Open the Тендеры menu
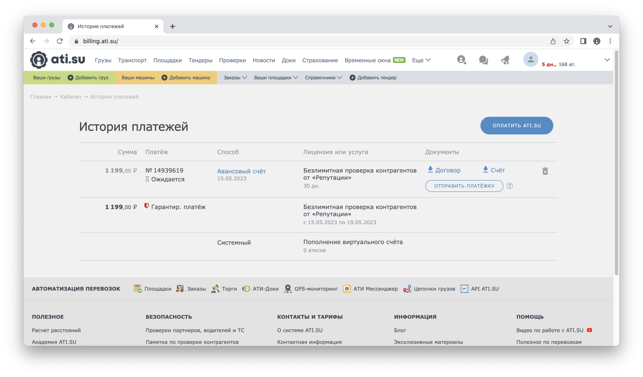The width and height of the screenshot is (643, 377). click(200, 60)
